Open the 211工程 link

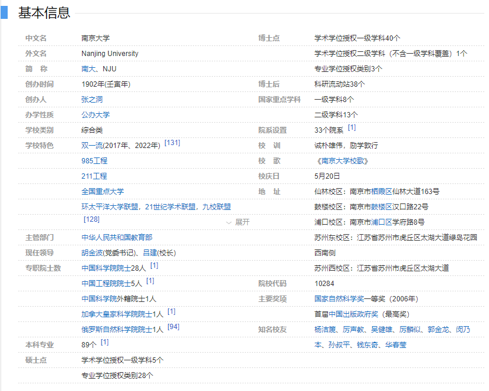tap(94, 175)
